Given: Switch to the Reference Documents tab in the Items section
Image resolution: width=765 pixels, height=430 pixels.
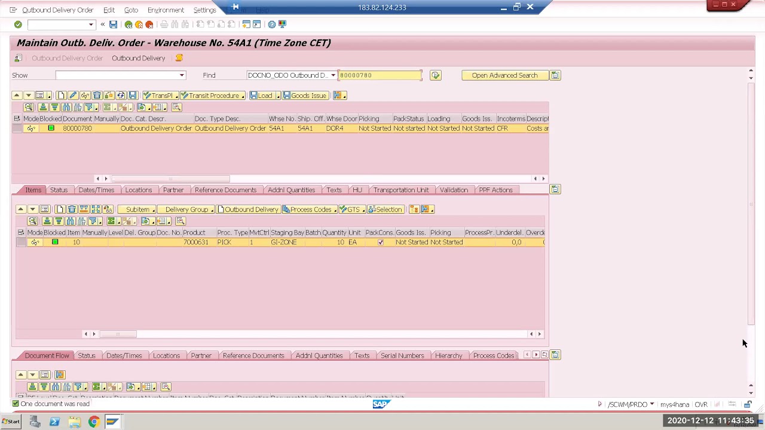Looking at the screenshot, I should click(x=225, y=190).
